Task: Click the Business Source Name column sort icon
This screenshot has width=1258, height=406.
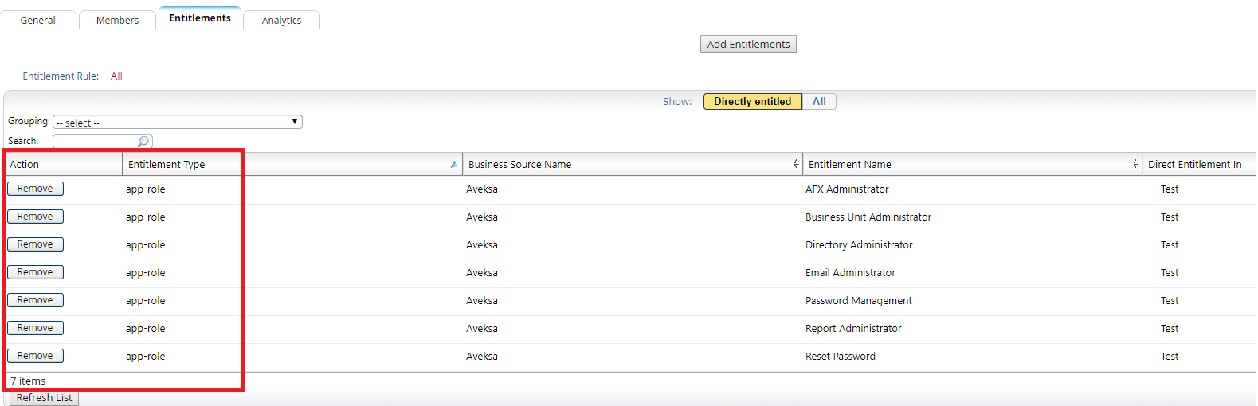Action: [796, 164]
